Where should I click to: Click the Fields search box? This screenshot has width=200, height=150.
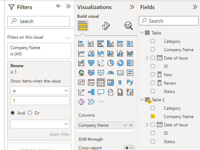(x=169, y=21)
